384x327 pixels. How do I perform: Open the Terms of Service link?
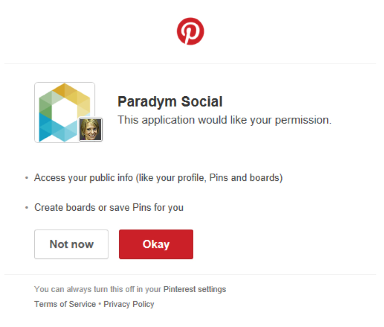coord(65,304)
